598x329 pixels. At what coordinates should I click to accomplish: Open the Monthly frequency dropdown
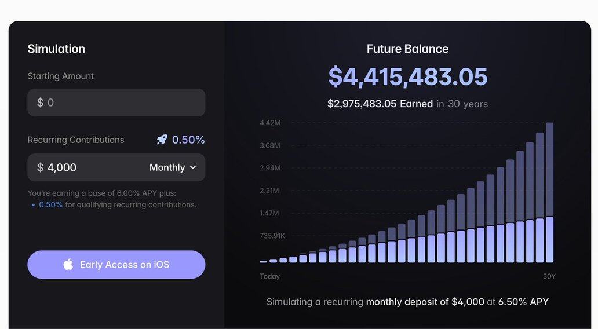coord(173,167)
